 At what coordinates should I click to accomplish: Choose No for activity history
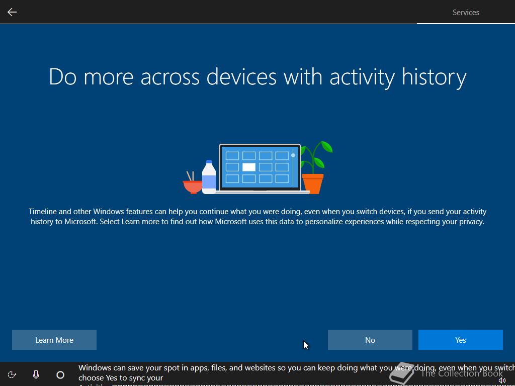(x=370, y=340)
